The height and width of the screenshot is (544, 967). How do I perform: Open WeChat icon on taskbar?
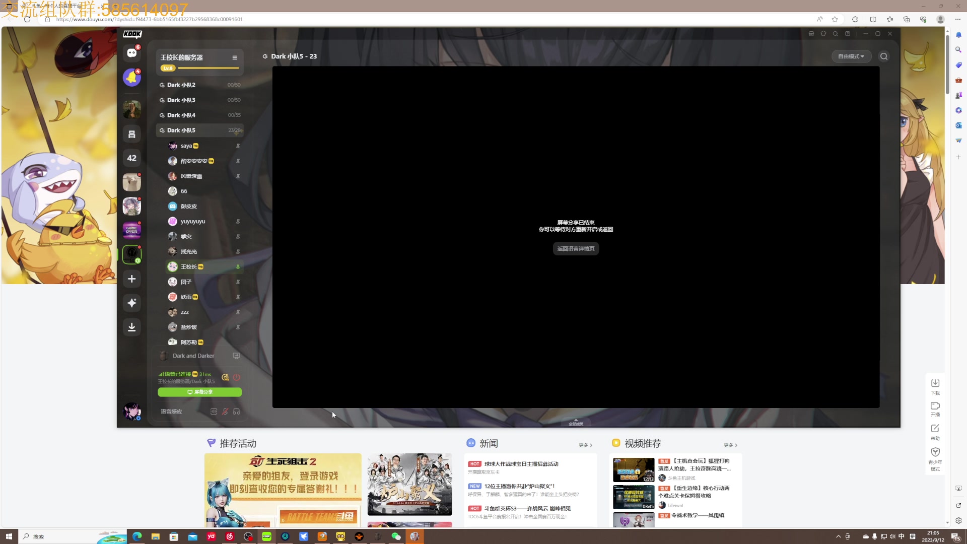pos(396,536)
